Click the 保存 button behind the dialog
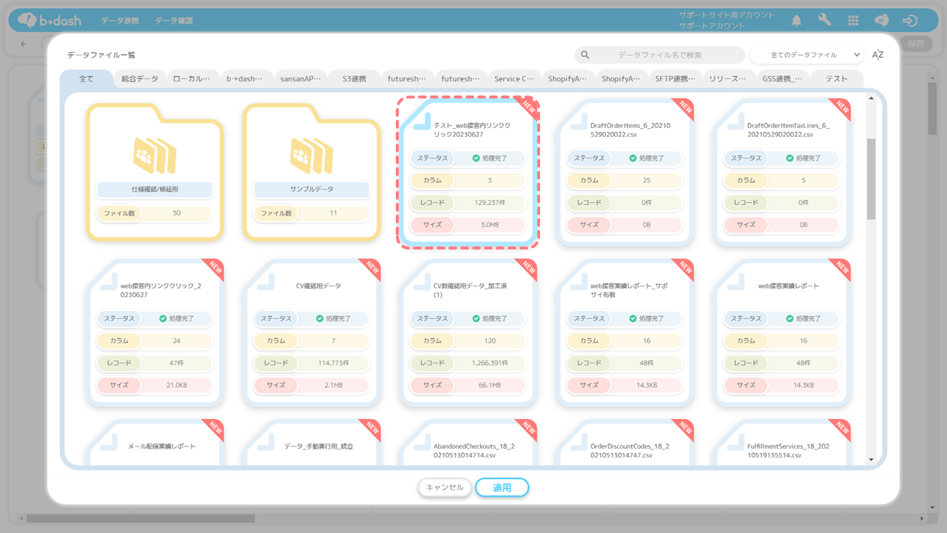947x533 pixels. 916,44
